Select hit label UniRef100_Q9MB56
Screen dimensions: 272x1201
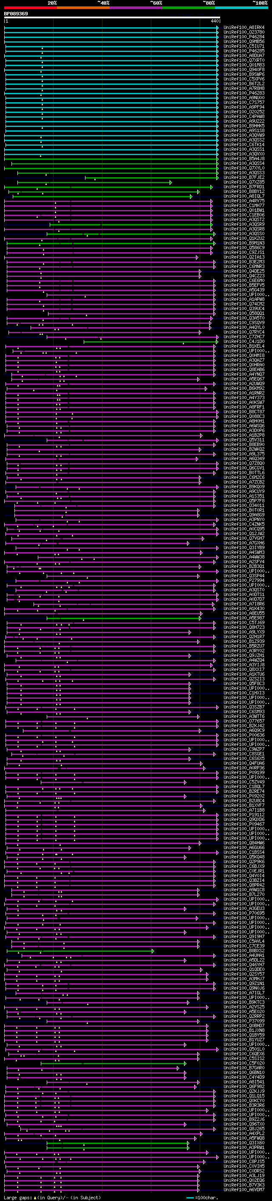(244, 41)
